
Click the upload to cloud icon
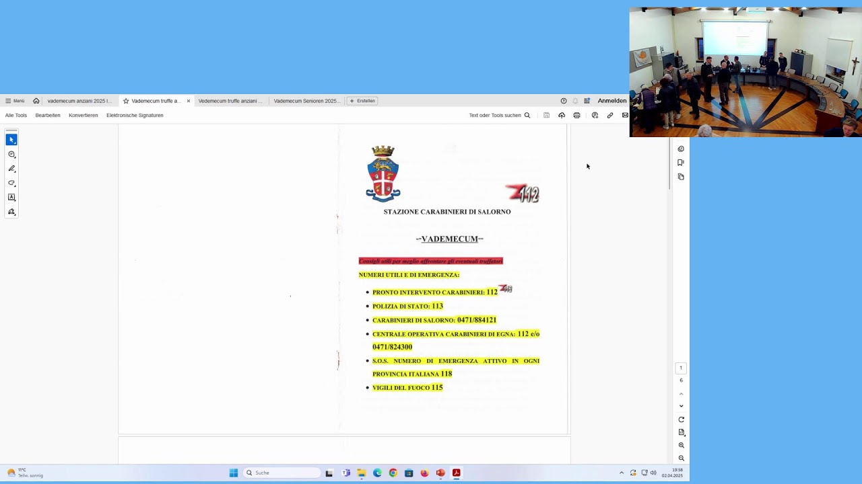[562, 115]
